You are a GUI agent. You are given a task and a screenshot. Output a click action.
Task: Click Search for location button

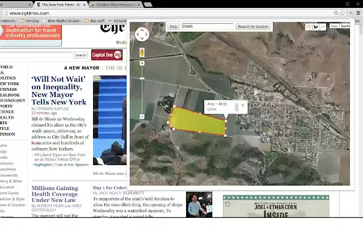click(253, 27)
